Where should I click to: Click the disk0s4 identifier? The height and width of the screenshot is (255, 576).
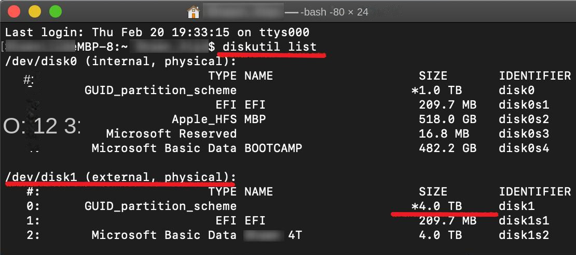coord(524,148)
